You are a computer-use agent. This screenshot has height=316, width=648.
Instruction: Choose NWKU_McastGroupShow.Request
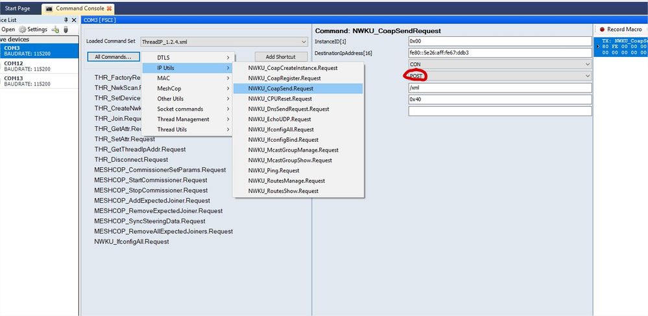(298, 160)
